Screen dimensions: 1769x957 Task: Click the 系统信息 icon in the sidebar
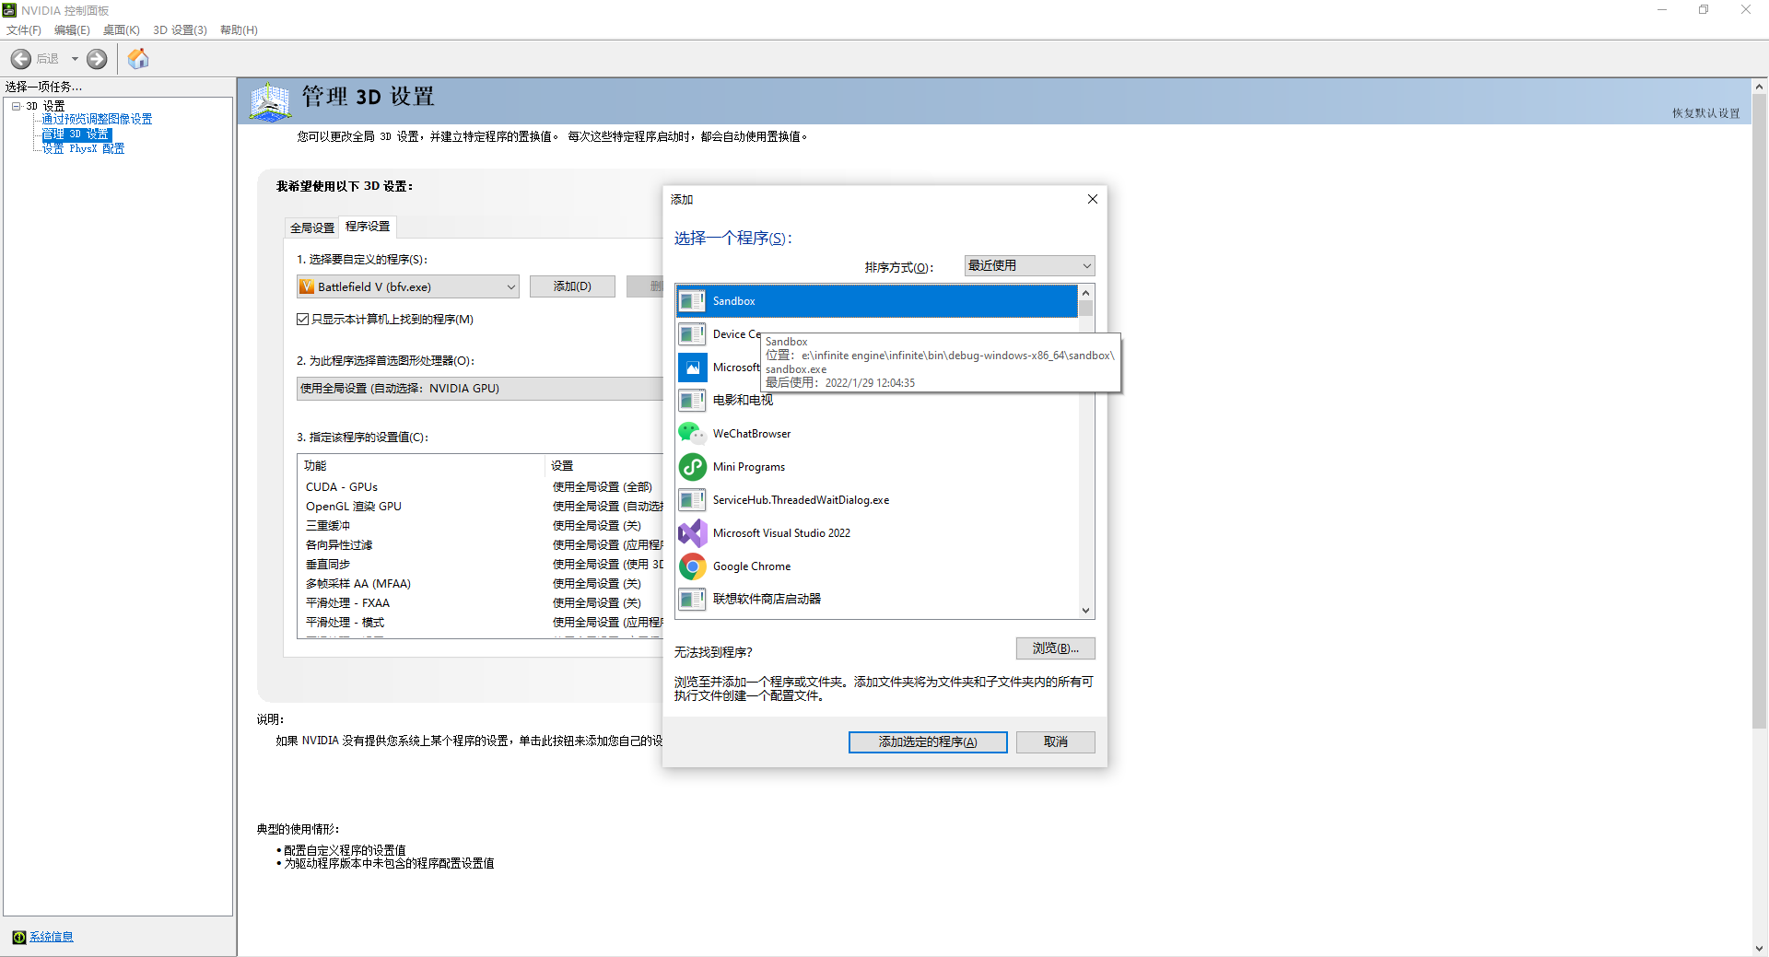19,938
